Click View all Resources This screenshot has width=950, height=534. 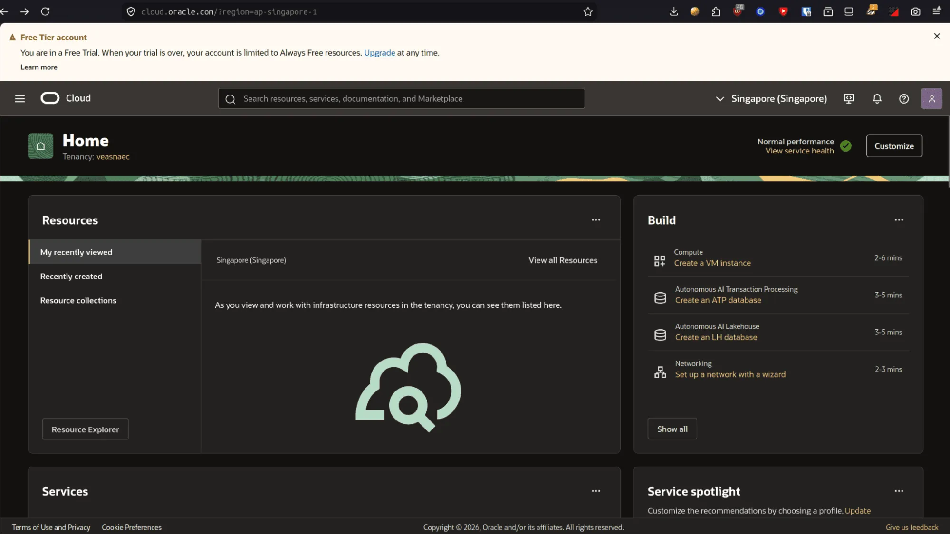pos(563,260)
